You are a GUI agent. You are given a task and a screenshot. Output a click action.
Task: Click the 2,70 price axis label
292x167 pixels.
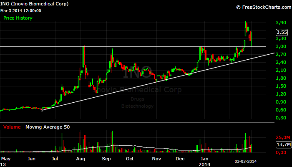281,54
